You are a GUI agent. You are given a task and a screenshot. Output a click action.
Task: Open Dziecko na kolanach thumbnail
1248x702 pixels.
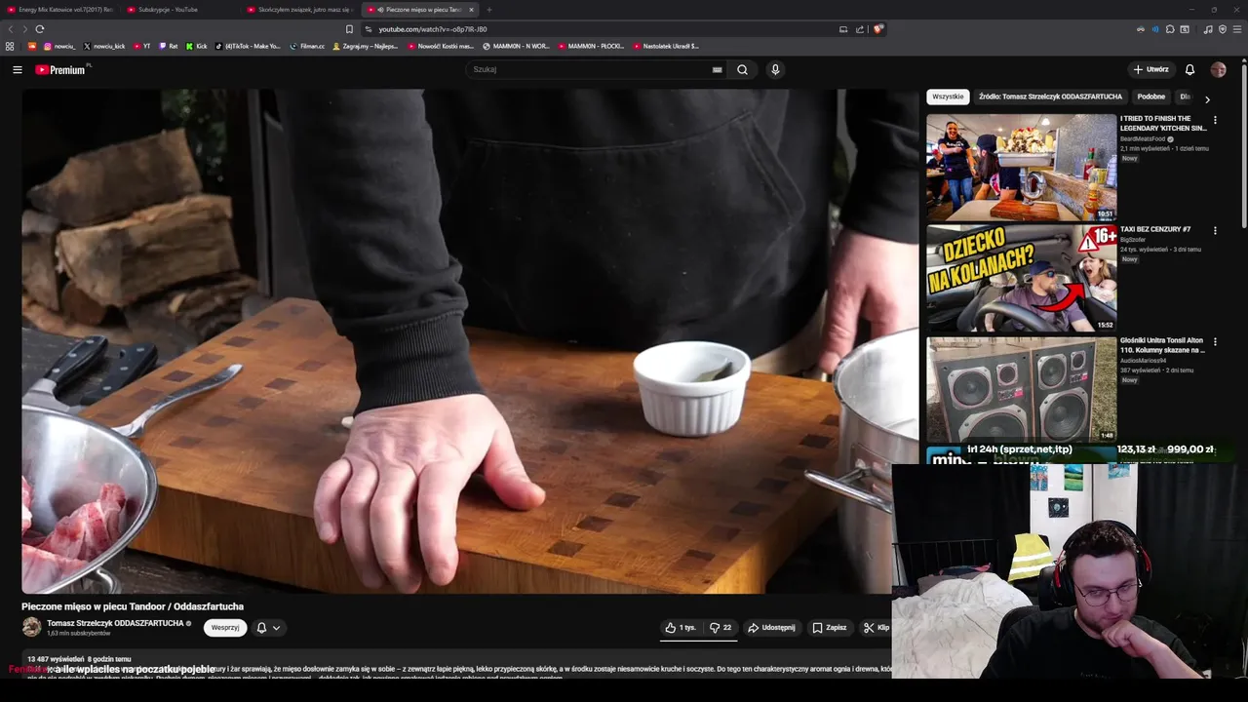tap(1021, 278)
